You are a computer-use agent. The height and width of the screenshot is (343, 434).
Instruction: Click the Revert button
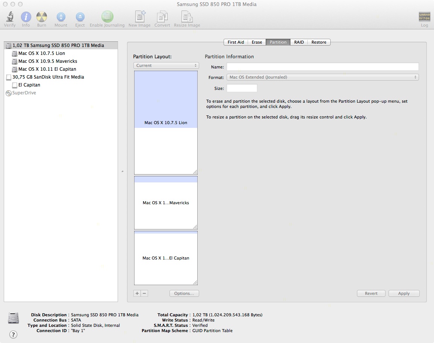(371, 293)
